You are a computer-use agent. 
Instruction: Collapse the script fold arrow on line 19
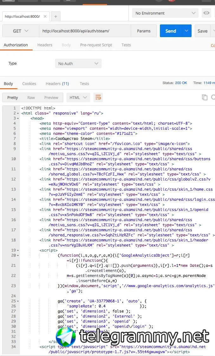(18, 250)
